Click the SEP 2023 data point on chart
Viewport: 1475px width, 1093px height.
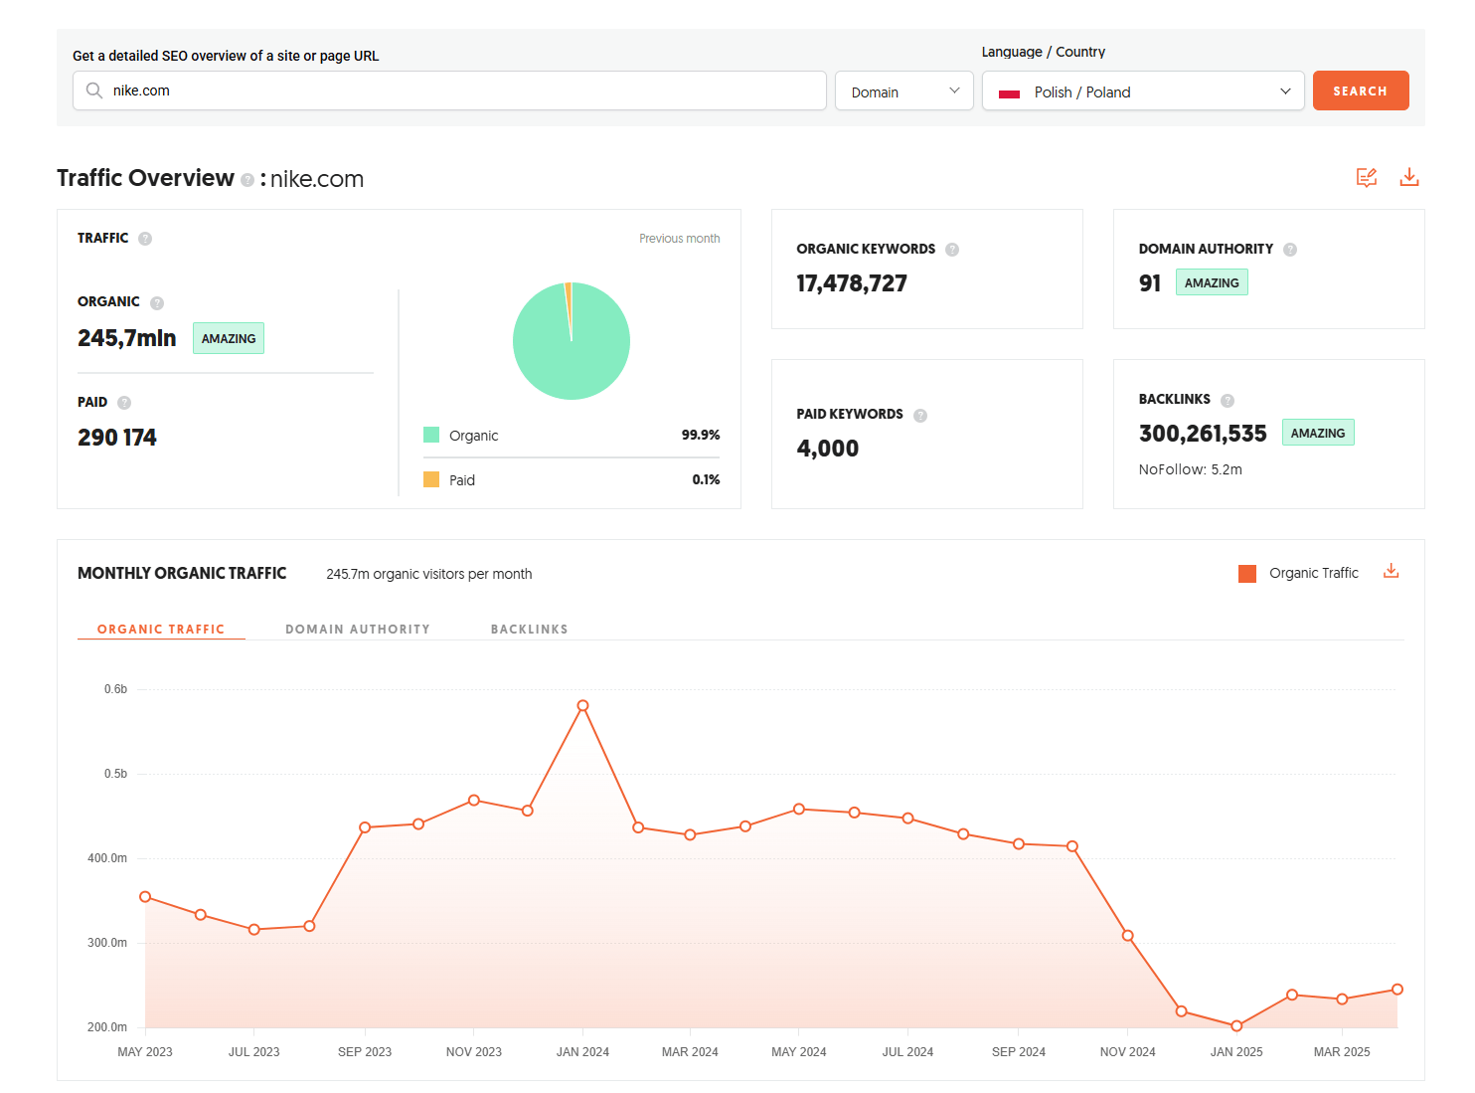coord(365,827)
